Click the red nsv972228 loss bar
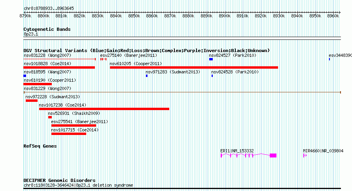Screen dimensions: 352x191 pos(32,101)
